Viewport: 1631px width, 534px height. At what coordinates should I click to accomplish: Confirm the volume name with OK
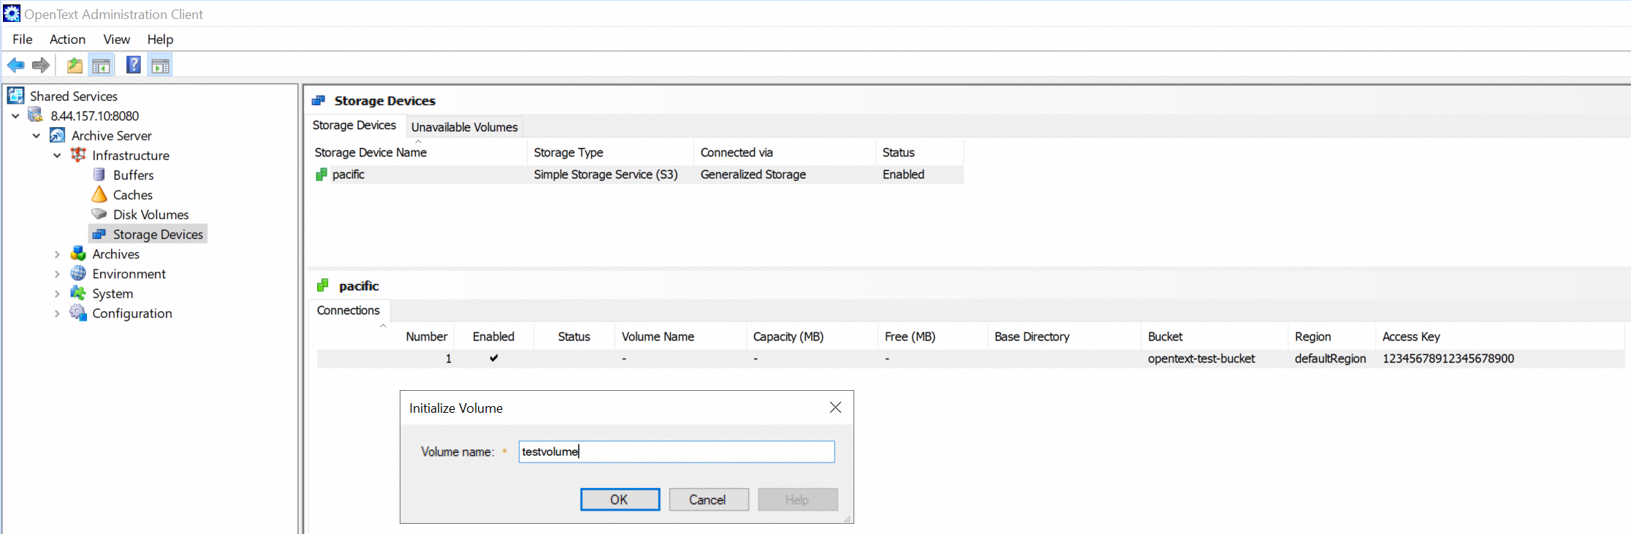[x=620, y=500]
